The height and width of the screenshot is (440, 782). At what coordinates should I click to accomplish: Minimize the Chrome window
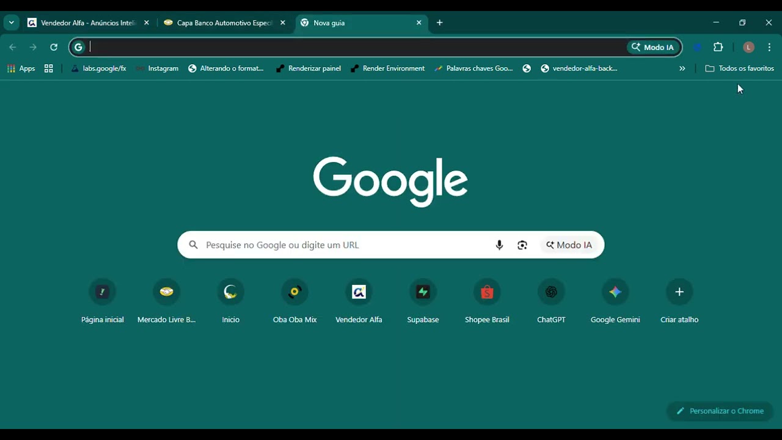[x=716, y=23]
